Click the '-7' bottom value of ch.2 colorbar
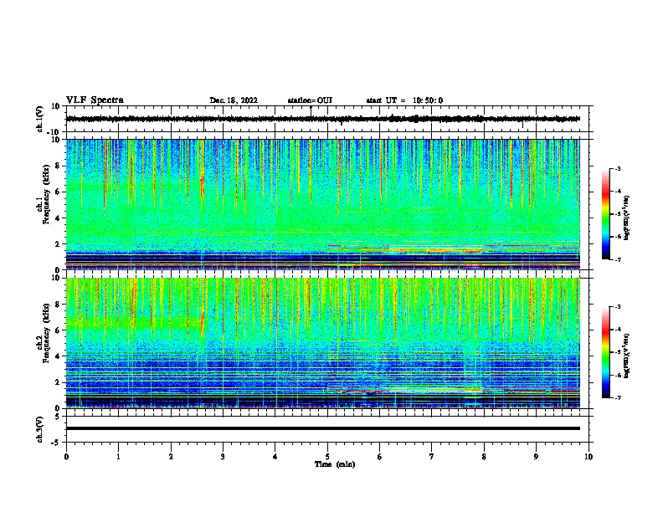Viewport: 663px width, 512px height. pyautogui.click(x=617, y=397)
